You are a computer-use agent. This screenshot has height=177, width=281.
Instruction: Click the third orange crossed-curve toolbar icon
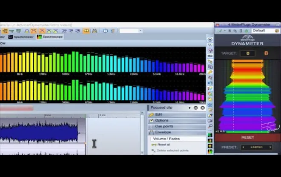[42, 31]
